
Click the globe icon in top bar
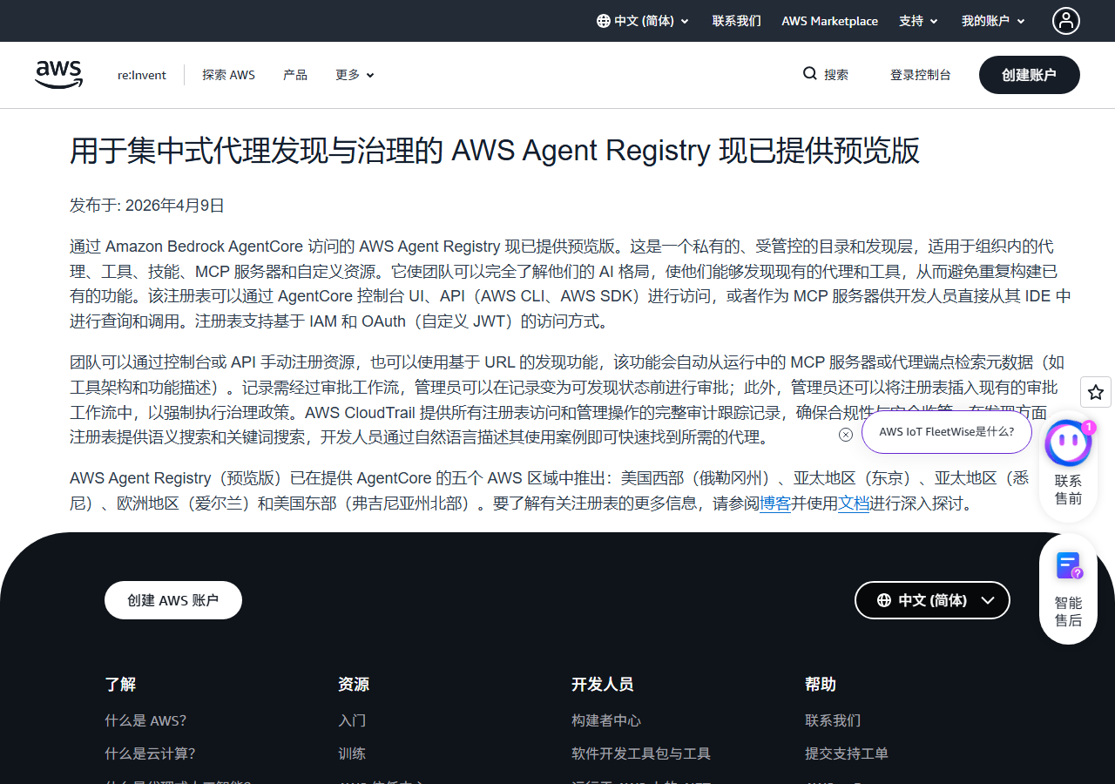click(603, 21)
